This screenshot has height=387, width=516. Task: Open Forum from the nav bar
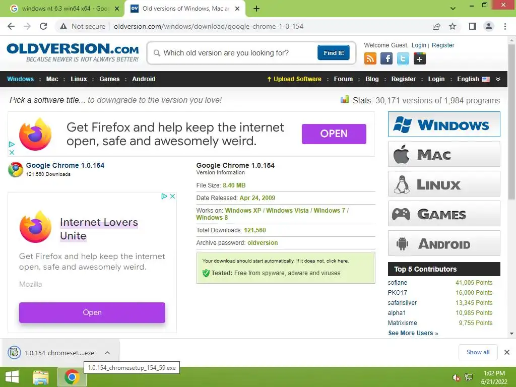(343, 79)
